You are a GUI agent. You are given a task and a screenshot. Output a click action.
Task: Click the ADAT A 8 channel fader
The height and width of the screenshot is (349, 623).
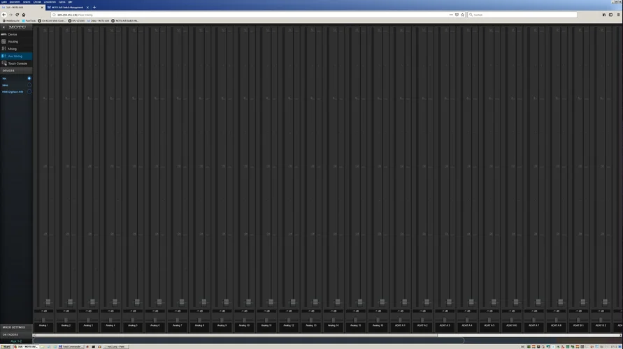[x=561, y=302]
